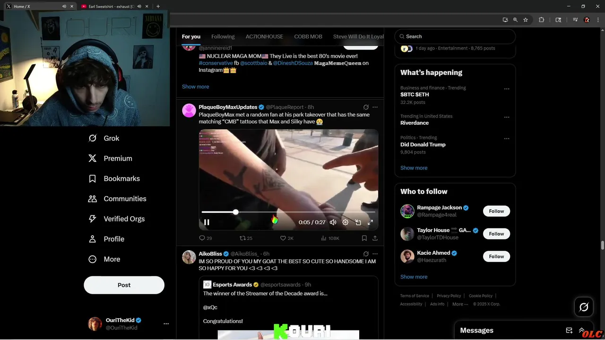Open Did Donald Trump trending topic
The width and height of the screenshot is (605, 340).
(423, 144)
